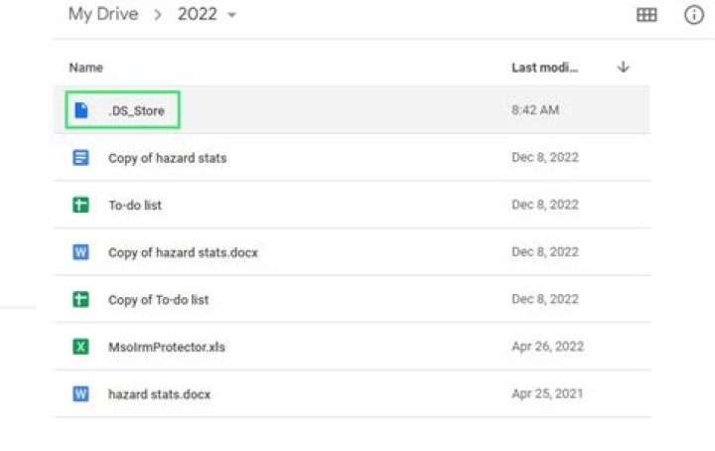Go to My Drive in breadcrumb
This screenshot has height=451, width=715.
tap(101, 15)
